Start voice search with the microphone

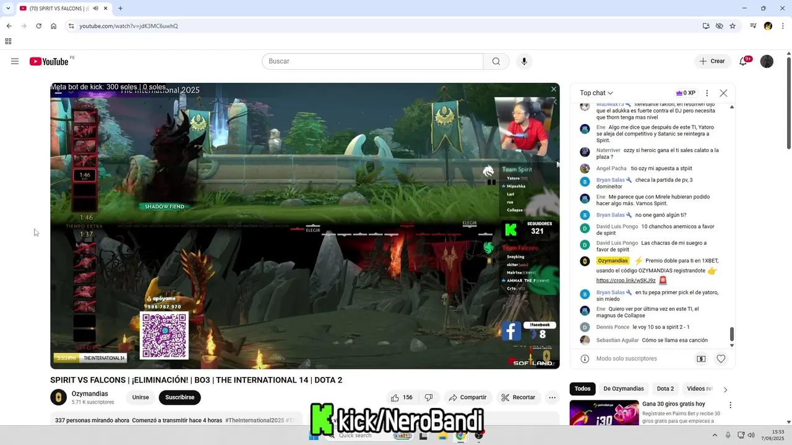point(524,61)
